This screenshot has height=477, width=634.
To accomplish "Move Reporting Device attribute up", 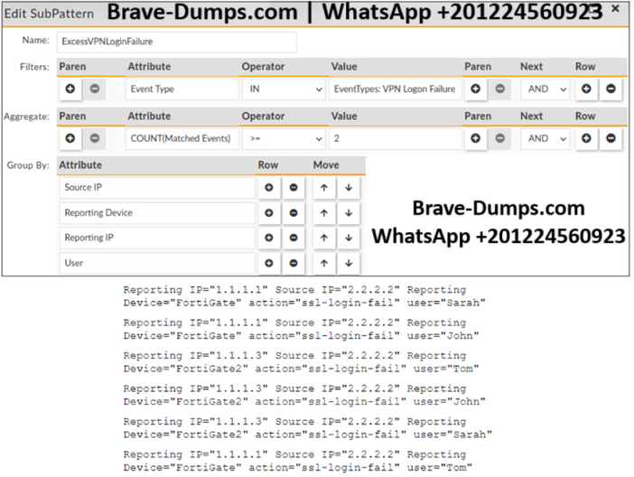I will point(323,213).
